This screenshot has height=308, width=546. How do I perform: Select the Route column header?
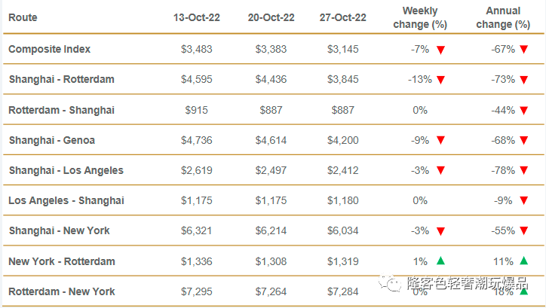tap(23, 17)
